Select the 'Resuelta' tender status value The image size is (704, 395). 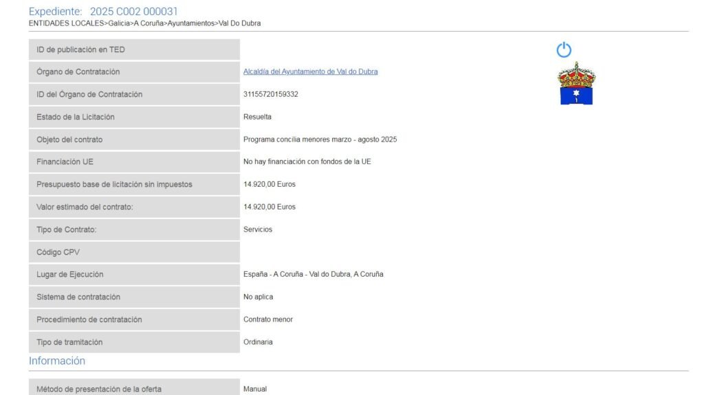click(x=257, y=117)
